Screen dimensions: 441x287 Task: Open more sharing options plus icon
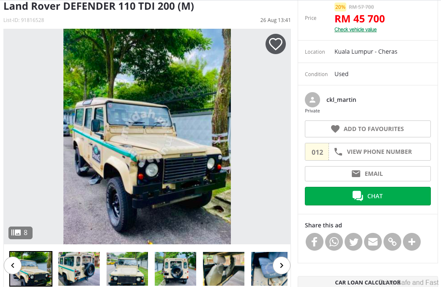[x=412, y=242]
